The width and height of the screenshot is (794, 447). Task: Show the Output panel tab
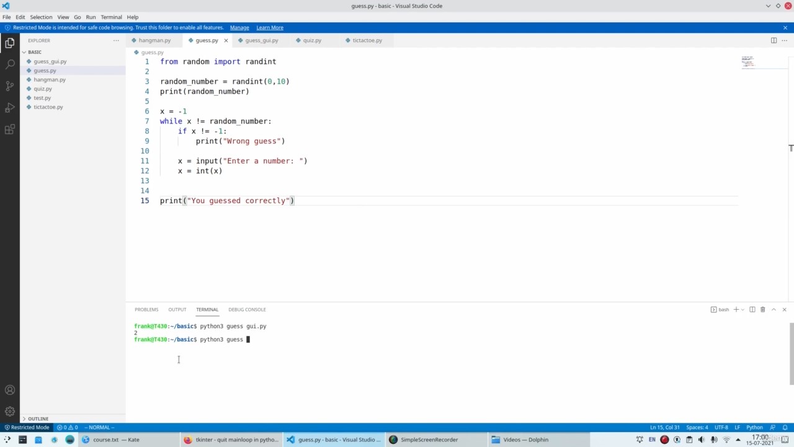coord(177,309)
